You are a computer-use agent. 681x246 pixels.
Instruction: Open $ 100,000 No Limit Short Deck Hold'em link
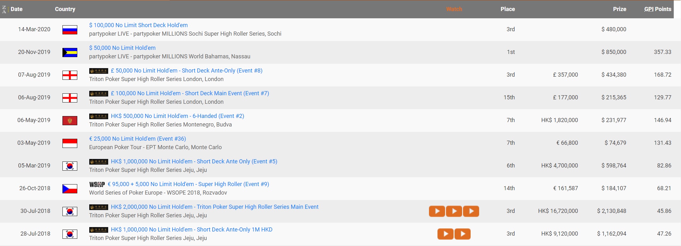point(138,25)
